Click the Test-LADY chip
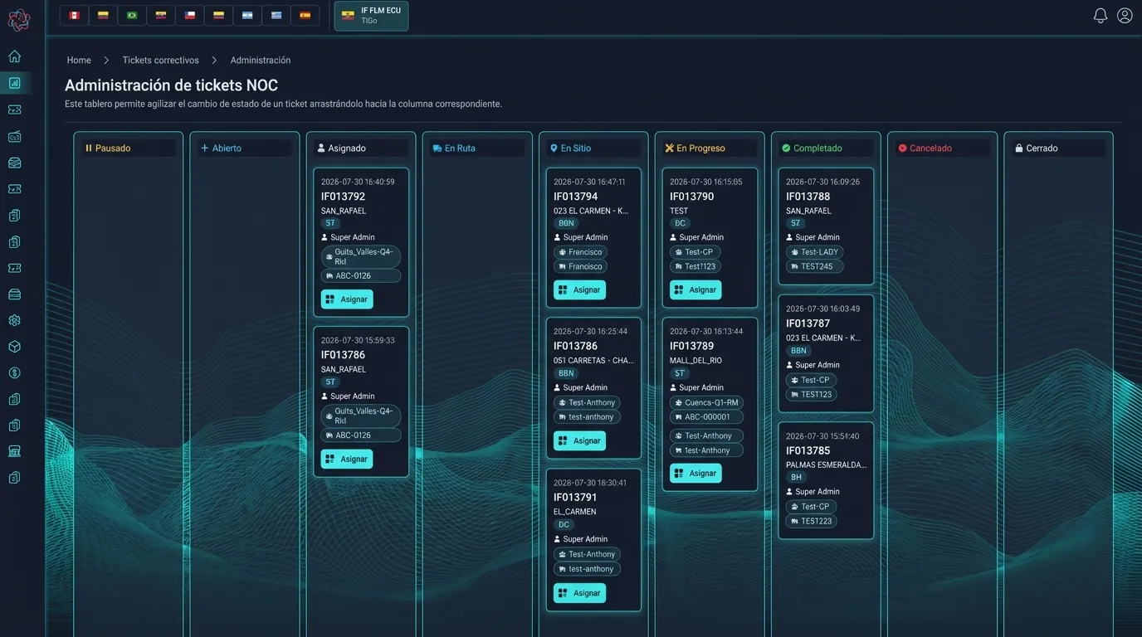The height and width of the screenshot is (637, 1142). coord(814,252)
